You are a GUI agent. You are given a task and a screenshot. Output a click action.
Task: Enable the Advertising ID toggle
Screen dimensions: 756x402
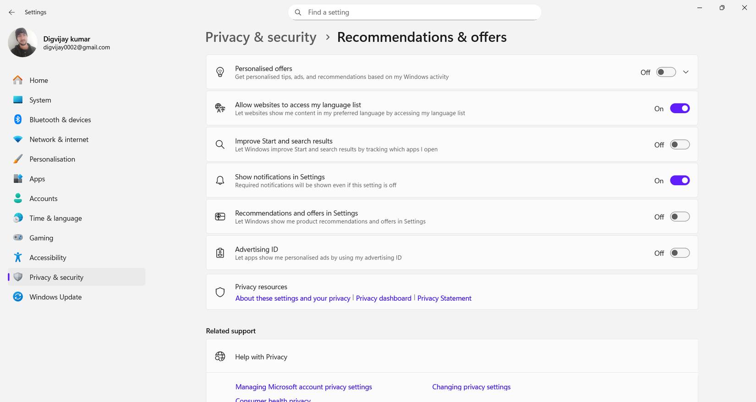679,253
